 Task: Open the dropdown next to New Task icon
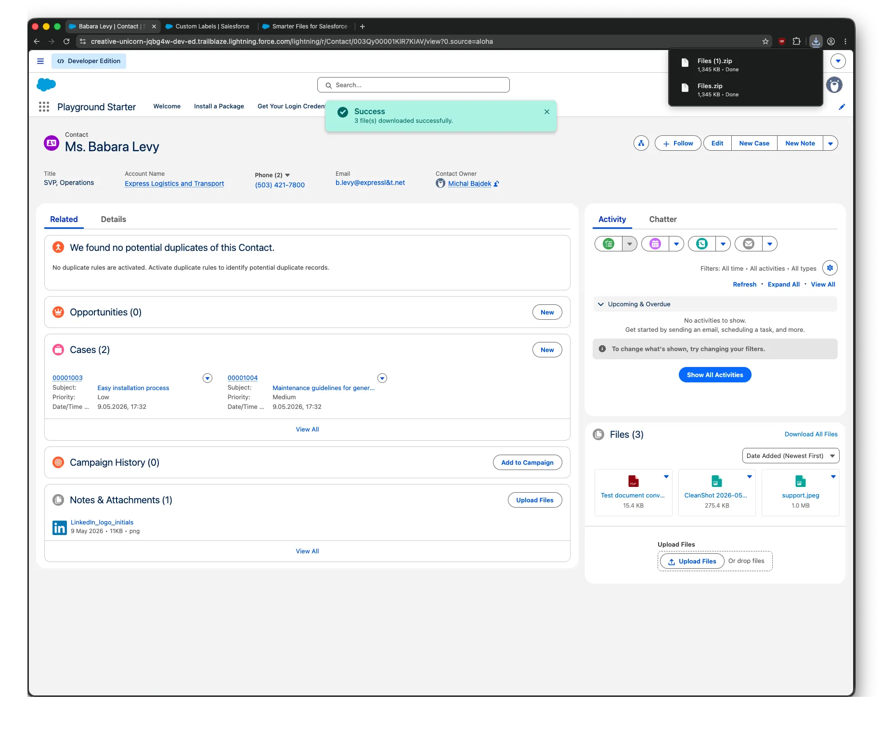629,244
